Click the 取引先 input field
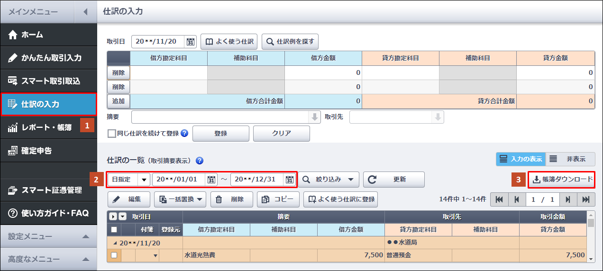 point(391,117)
